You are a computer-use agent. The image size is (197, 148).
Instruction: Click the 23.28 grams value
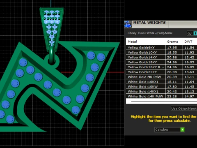click(172, 96)
